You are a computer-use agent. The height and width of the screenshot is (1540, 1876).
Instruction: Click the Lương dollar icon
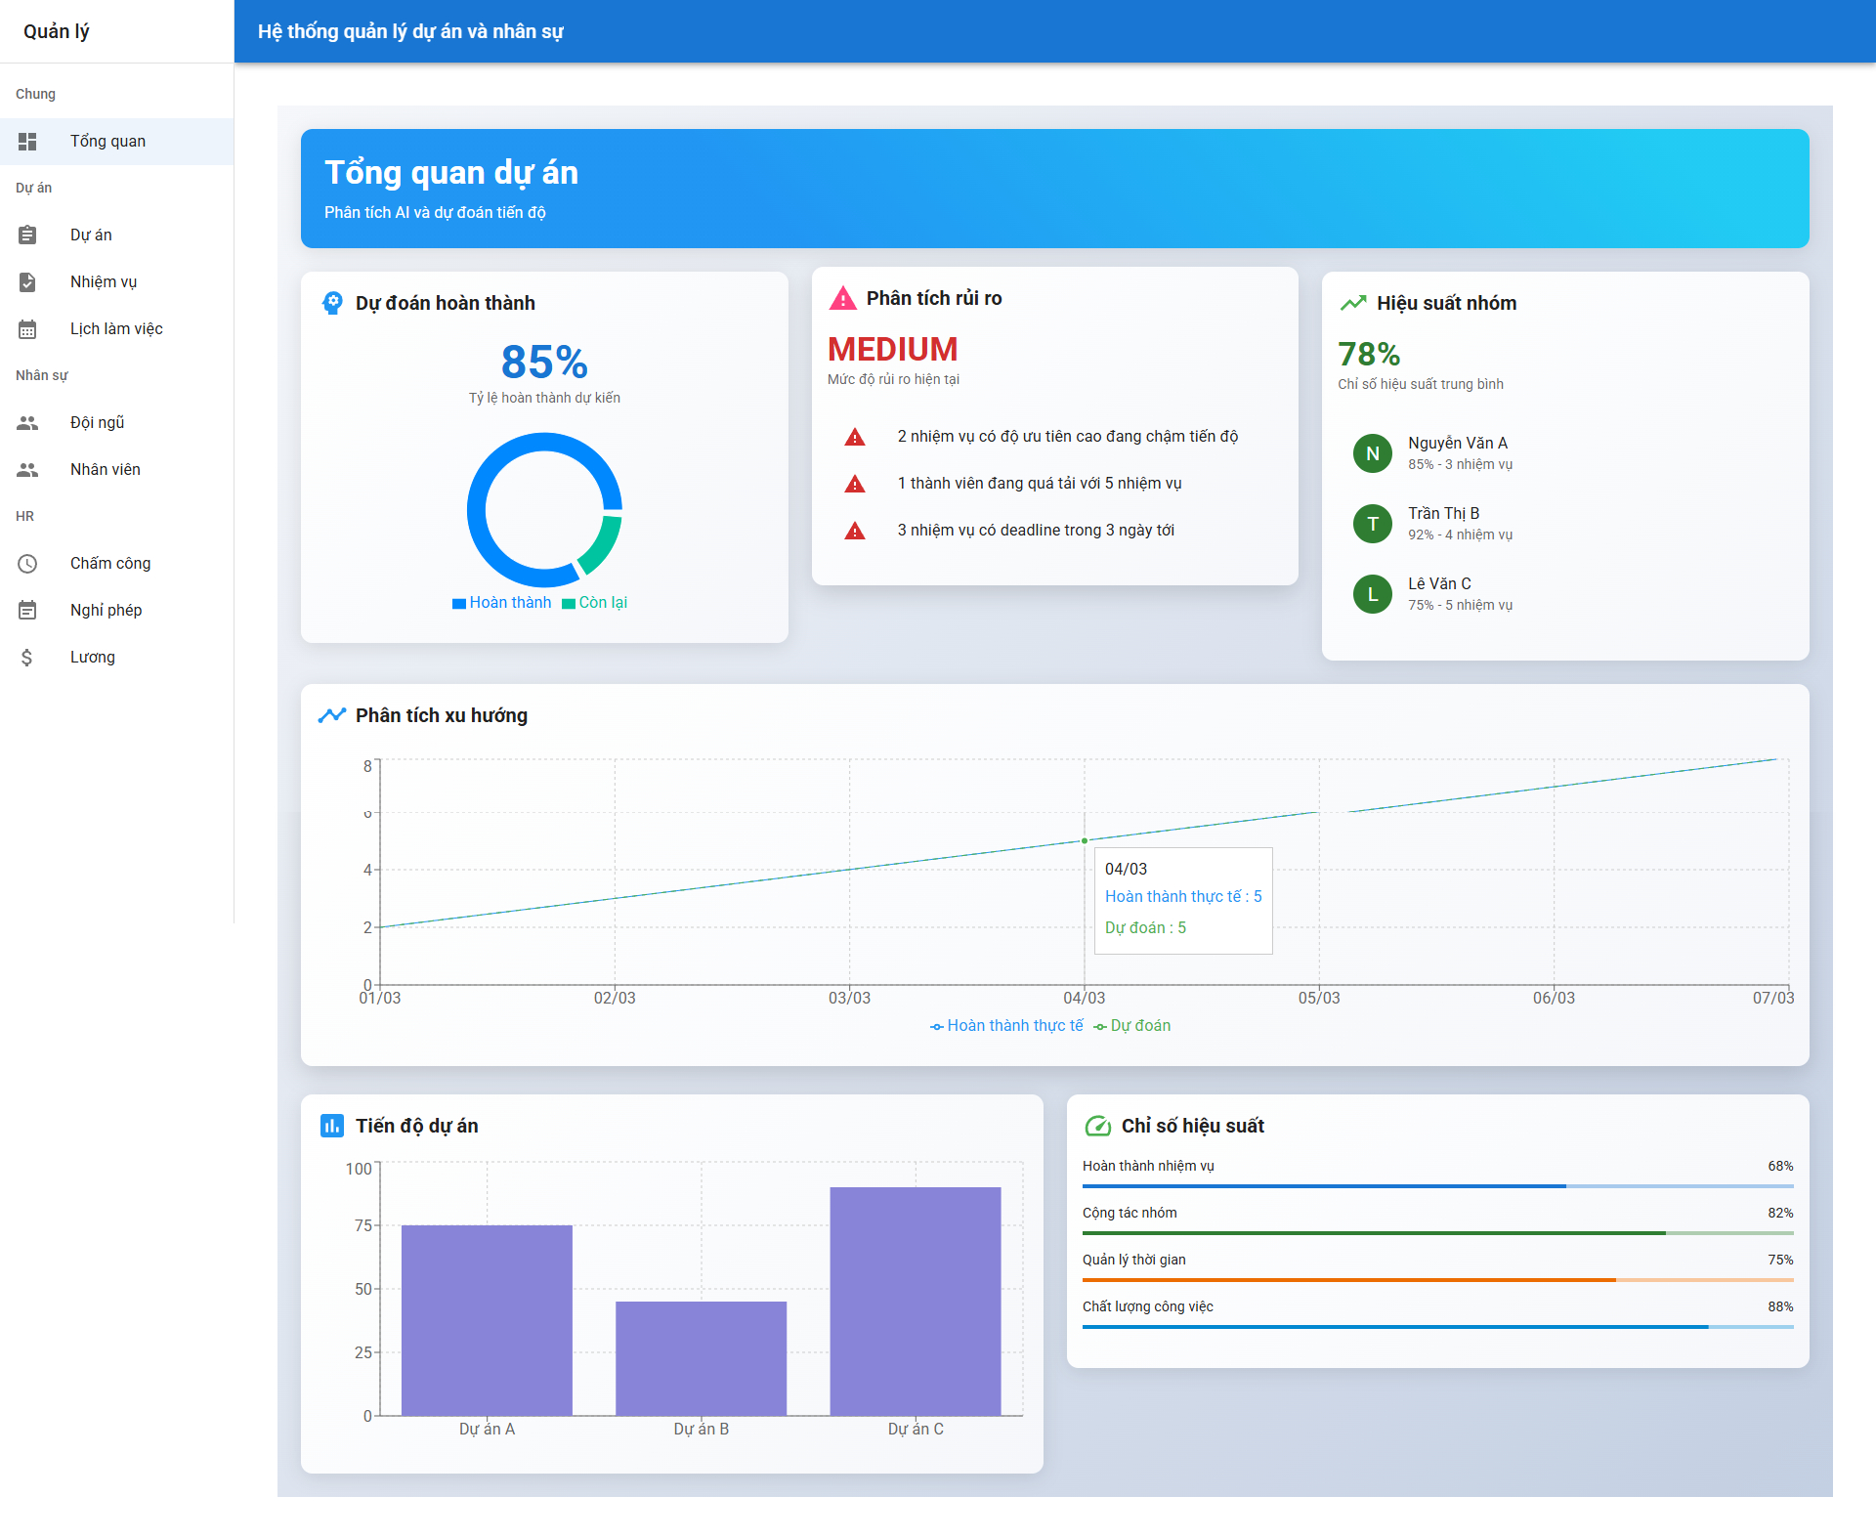coord(27,658)
